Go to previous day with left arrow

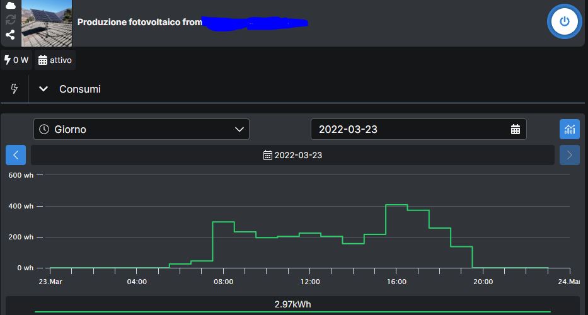pyautogui.click(x=15, y=155)
